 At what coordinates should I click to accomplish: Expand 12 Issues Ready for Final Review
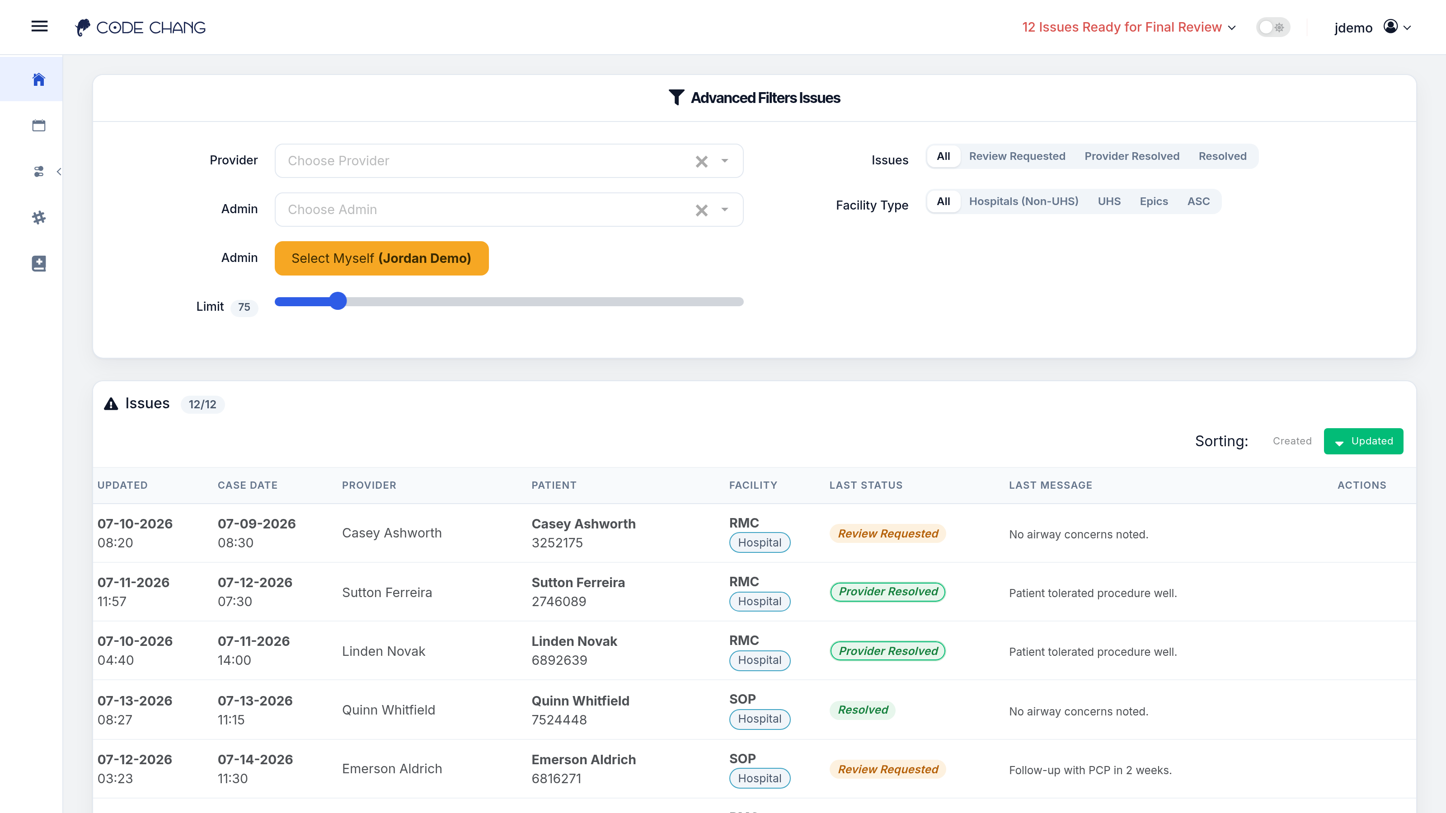[1129, 27]
